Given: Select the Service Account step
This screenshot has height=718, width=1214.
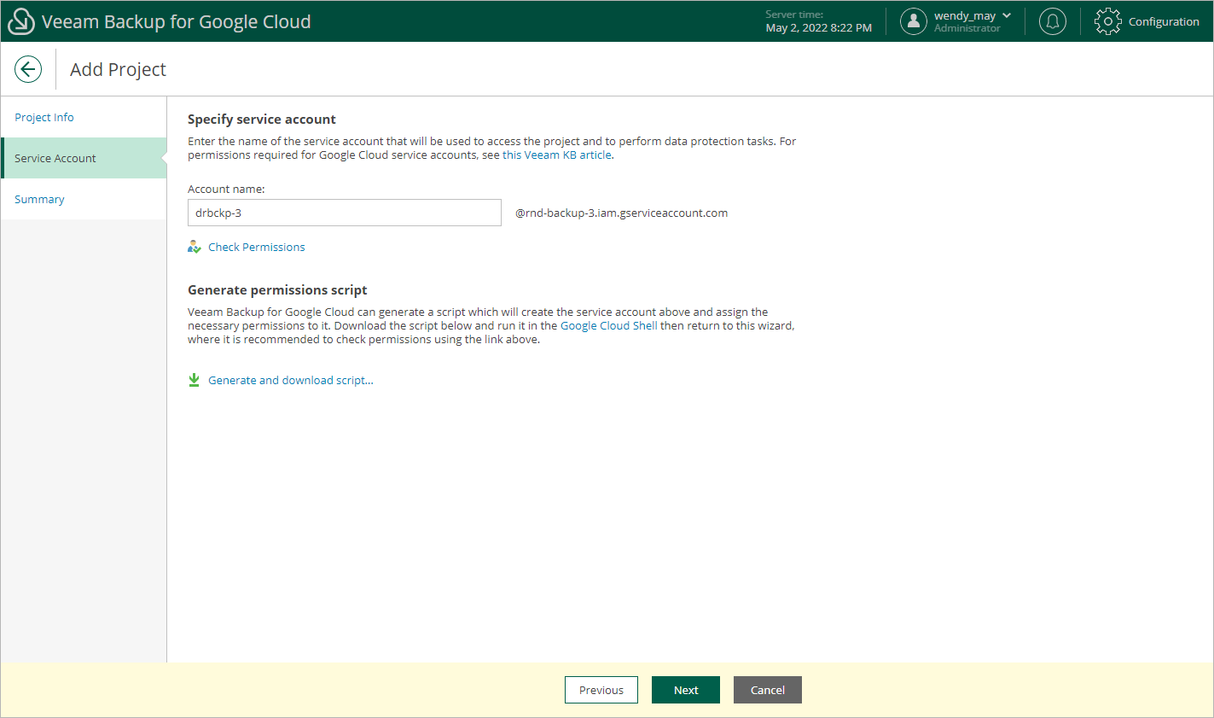Looking at the screenshot, I should pyautogui.click(x=84, y=158).
